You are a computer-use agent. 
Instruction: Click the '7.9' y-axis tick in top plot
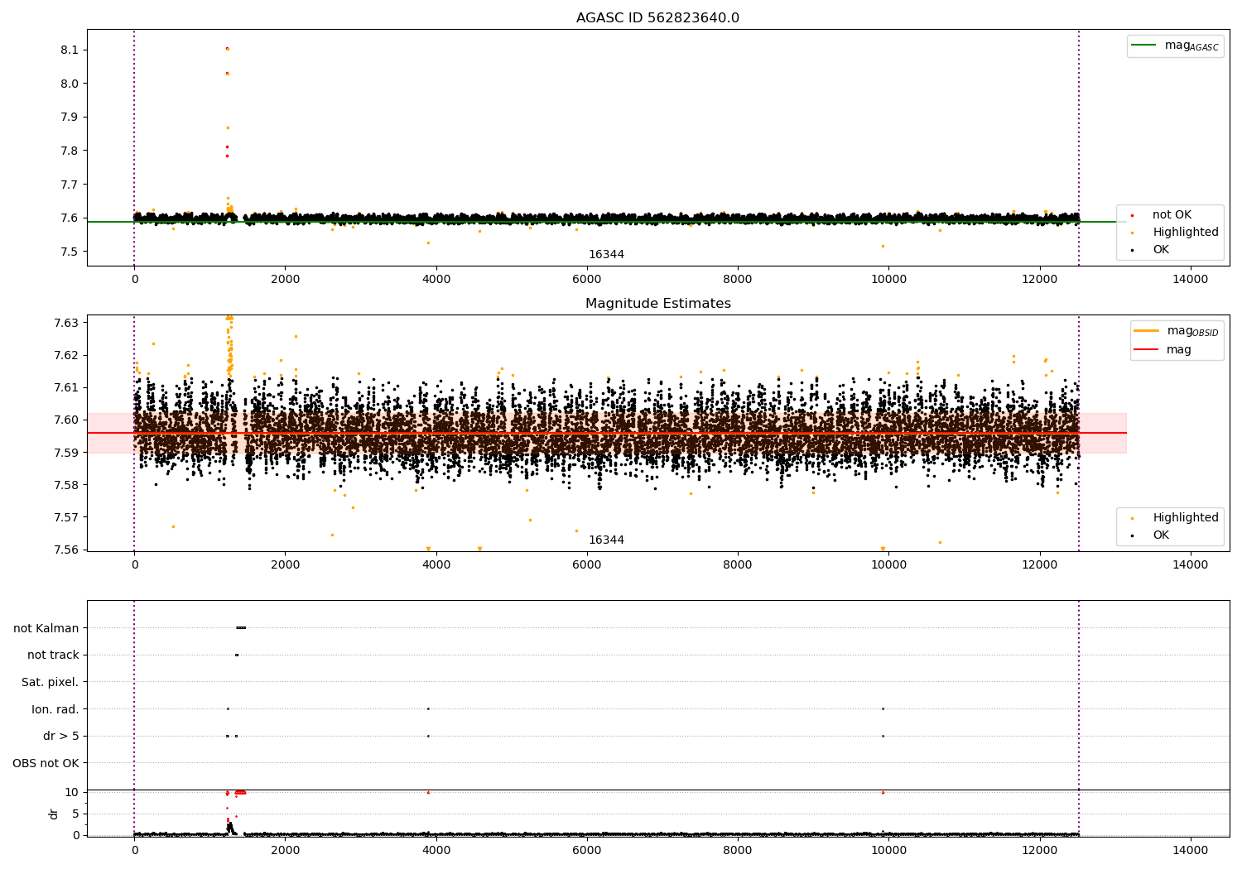click(70, 117)
